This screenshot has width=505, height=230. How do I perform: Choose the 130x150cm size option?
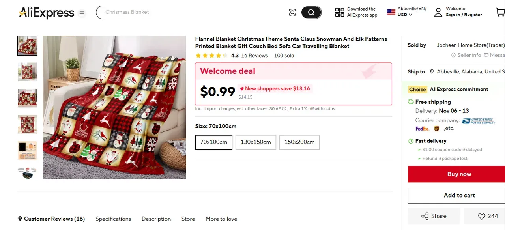[256, 142]
